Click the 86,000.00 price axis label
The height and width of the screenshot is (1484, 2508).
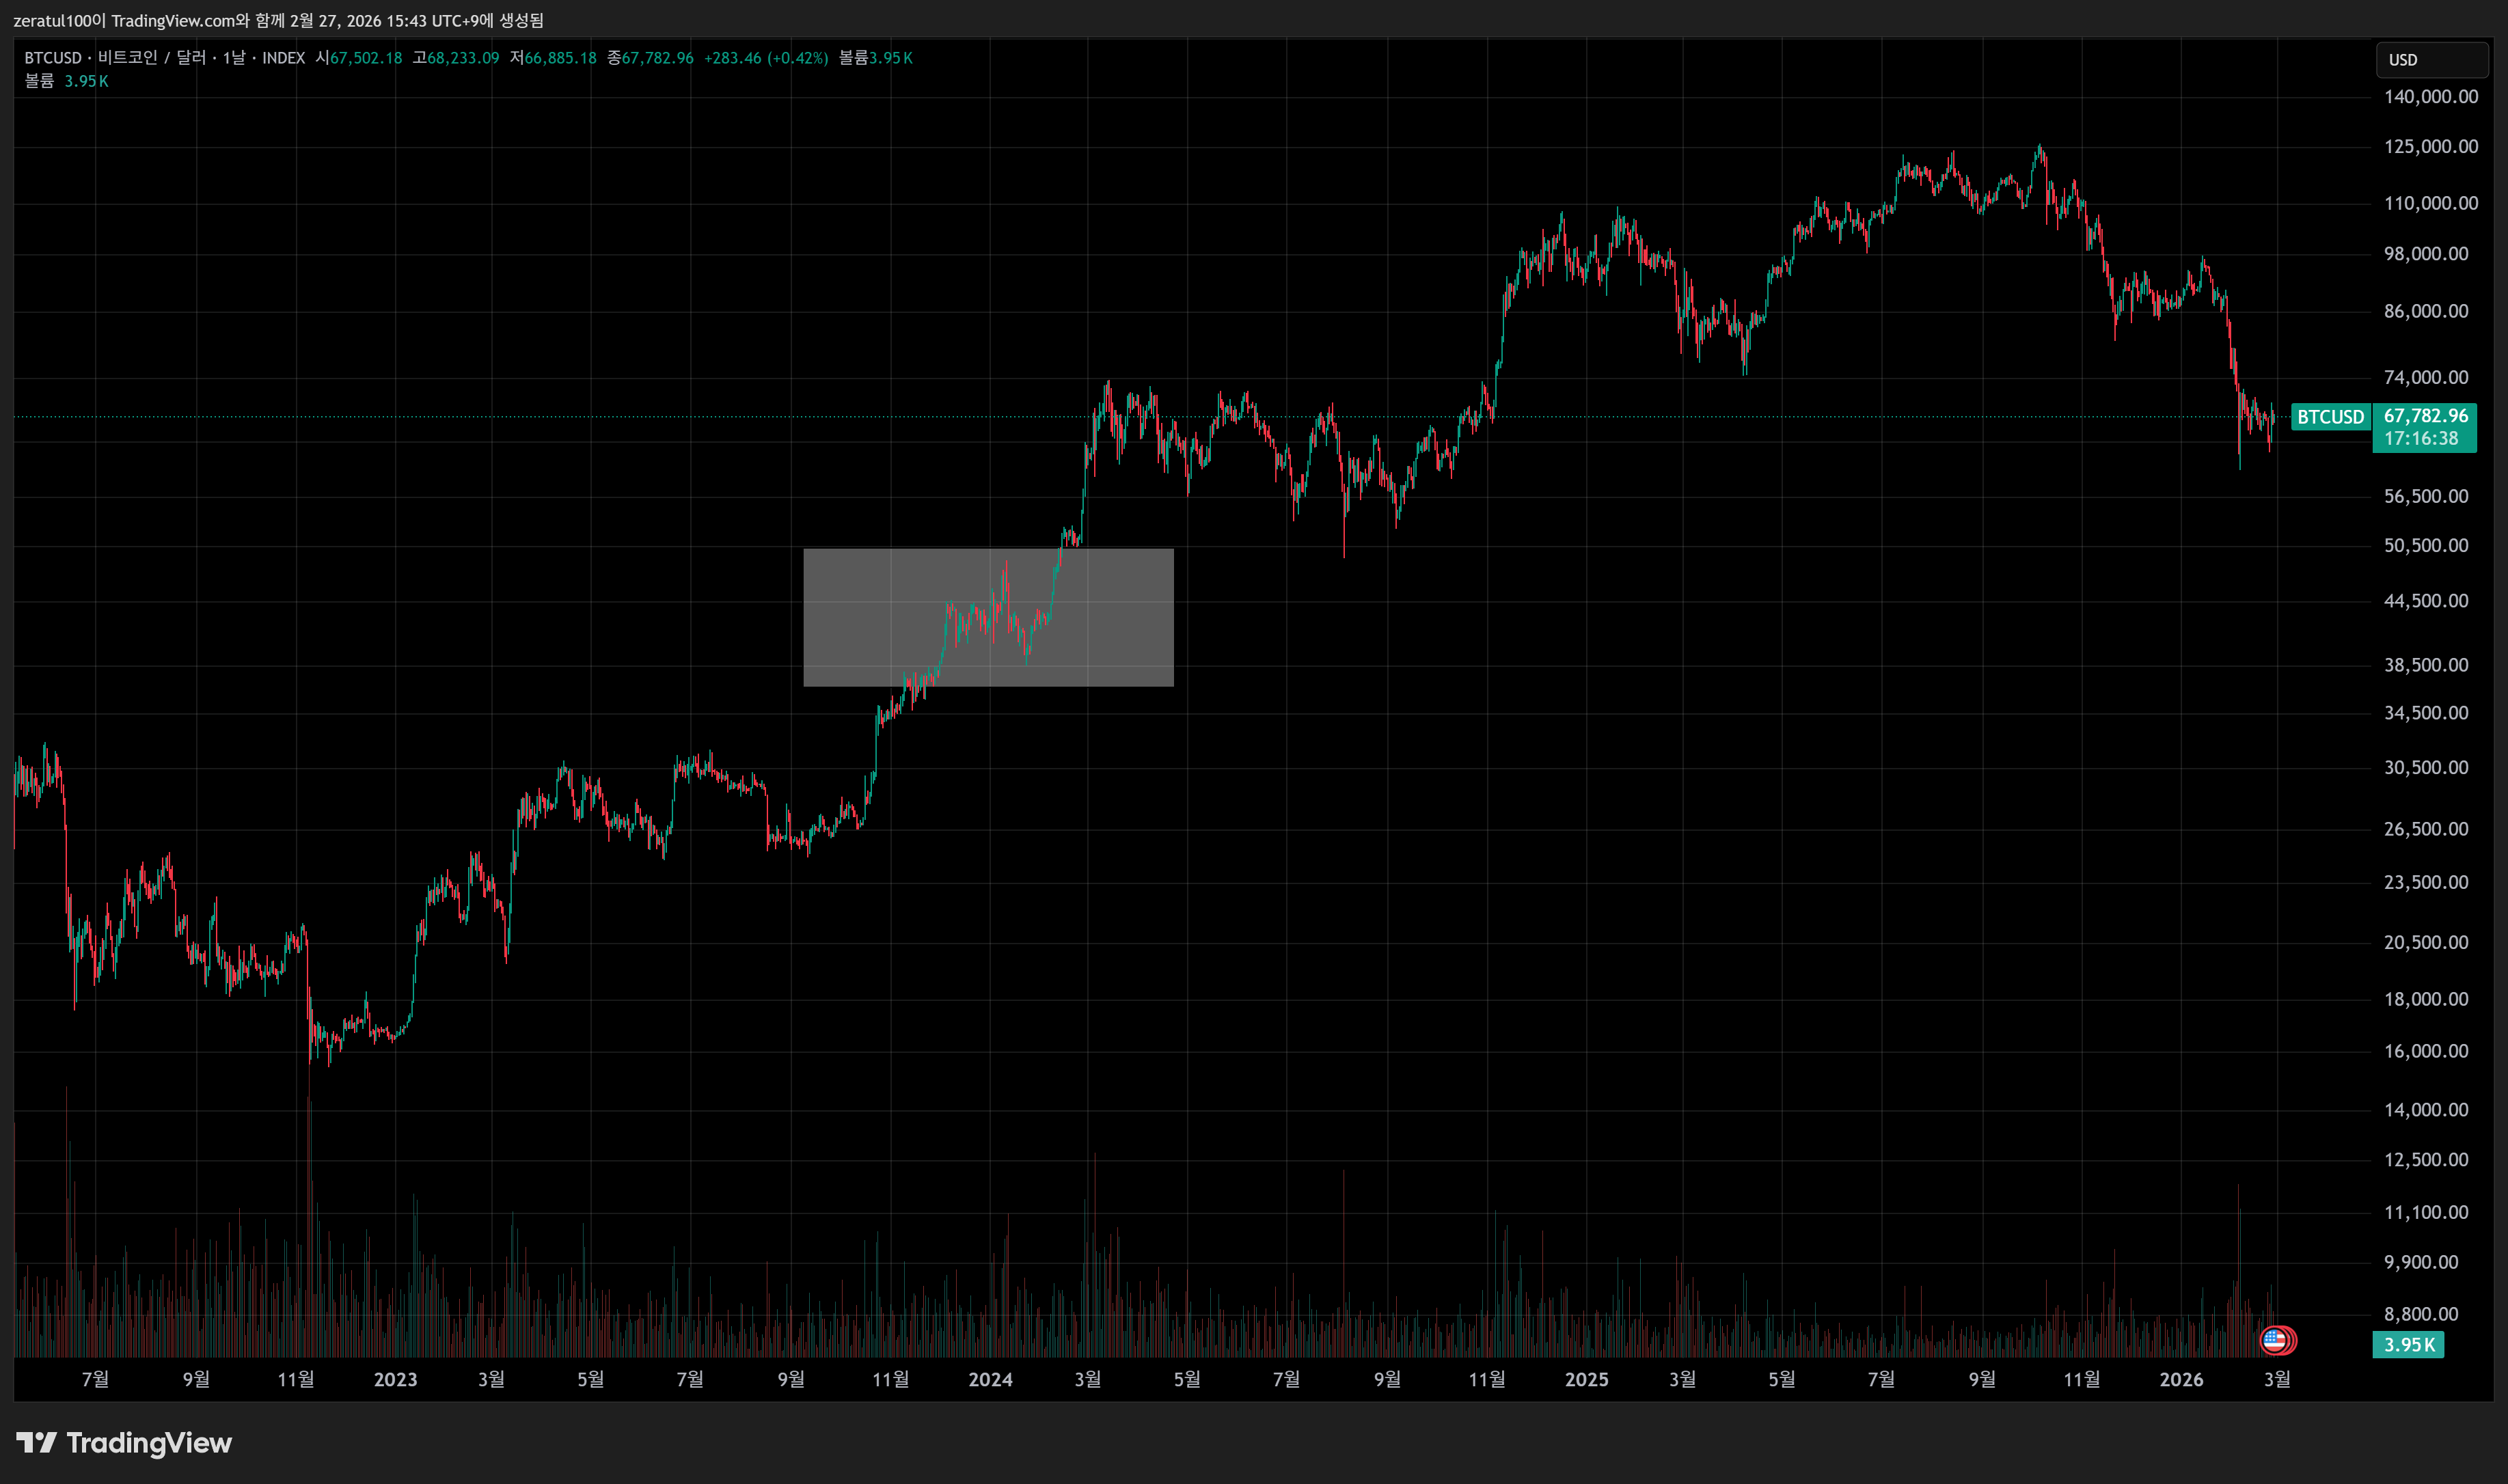click(x=2426, y=312)
